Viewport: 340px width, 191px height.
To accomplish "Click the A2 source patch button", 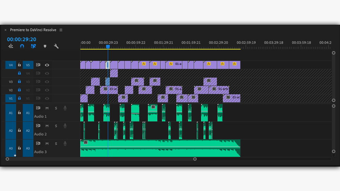I will (x=11, y=131).
